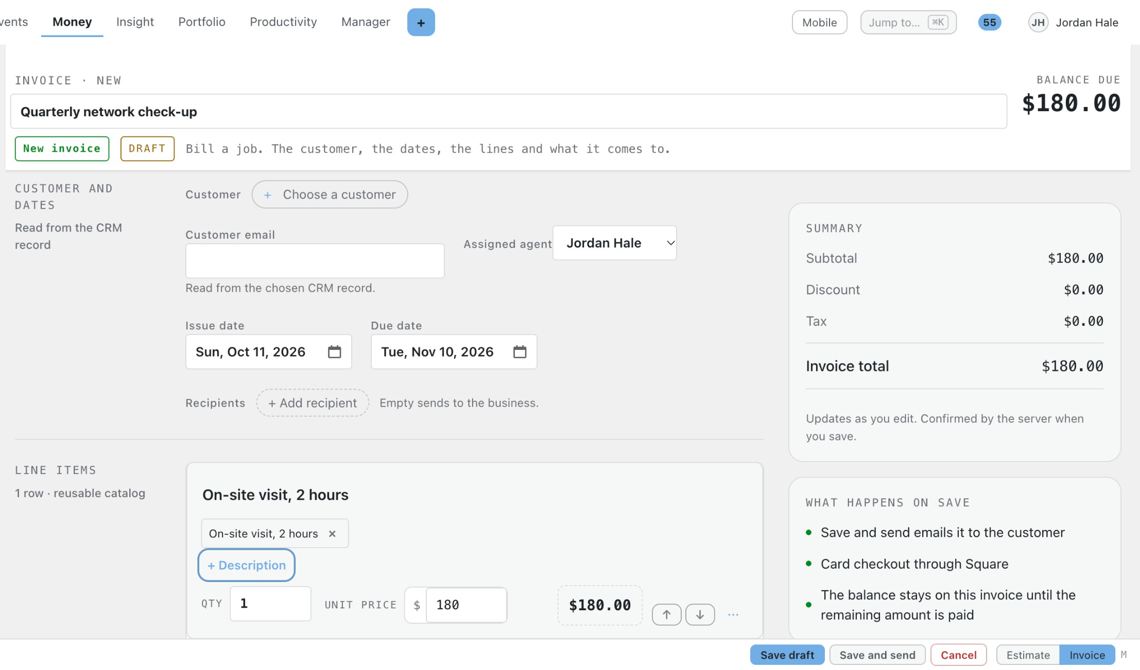Click the On-site visit, 2 hours heading
1140x670 pixels.
coord(275,495)
